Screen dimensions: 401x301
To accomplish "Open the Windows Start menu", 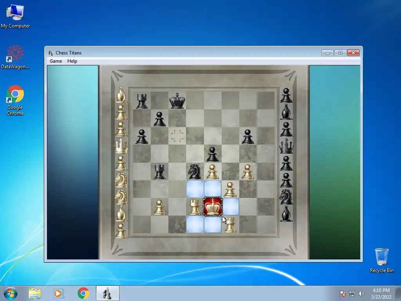I will coord(11,293).
